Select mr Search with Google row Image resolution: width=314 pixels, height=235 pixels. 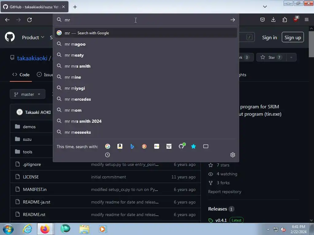146,33
